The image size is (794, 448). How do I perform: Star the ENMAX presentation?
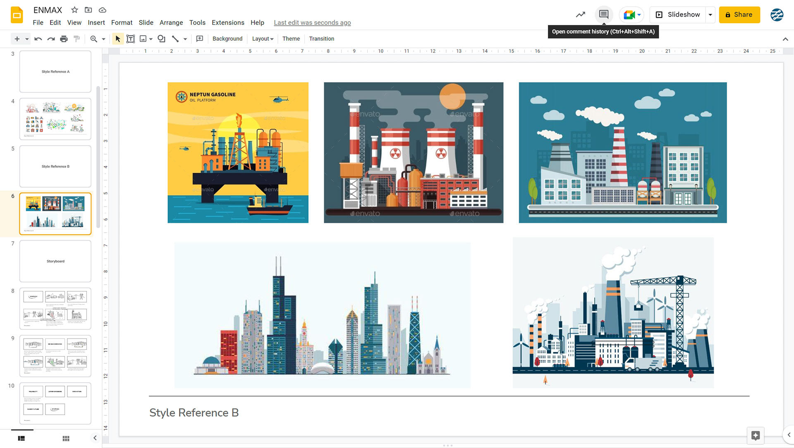pyautogui.click(x=74, y=10)
